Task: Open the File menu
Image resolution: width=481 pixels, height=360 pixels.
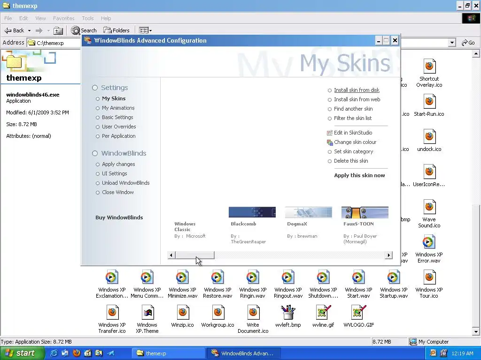Action: click(8, 18)
